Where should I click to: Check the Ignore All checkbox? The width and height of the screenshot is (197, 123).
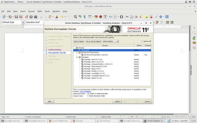tap(142, 41)
